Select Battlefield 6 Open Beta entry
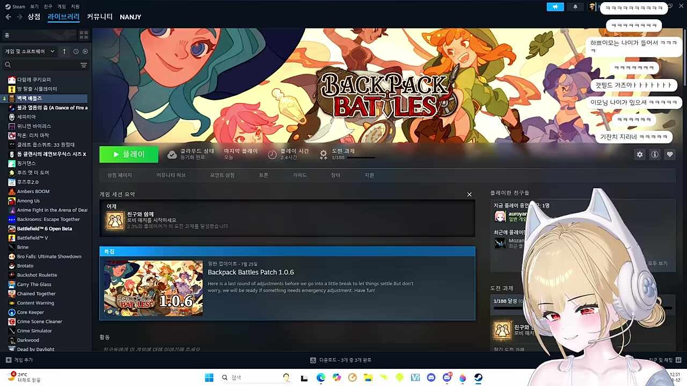687x386 pixels. point(45,228)
